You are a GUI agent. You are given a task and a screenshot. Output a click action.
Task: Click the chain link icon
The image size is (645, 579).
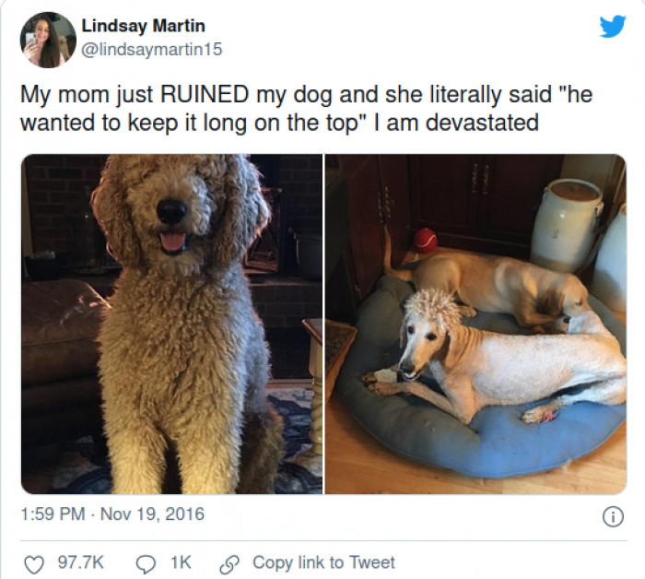(x=229, y=564)
